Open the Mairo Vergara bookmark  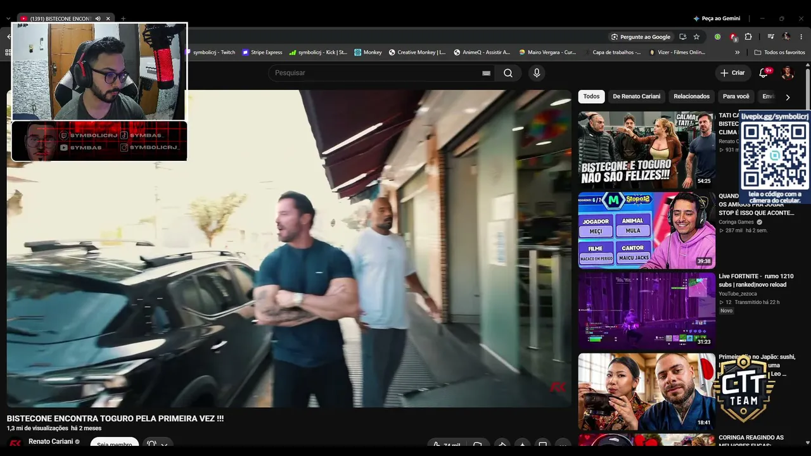tap(547, 53)
